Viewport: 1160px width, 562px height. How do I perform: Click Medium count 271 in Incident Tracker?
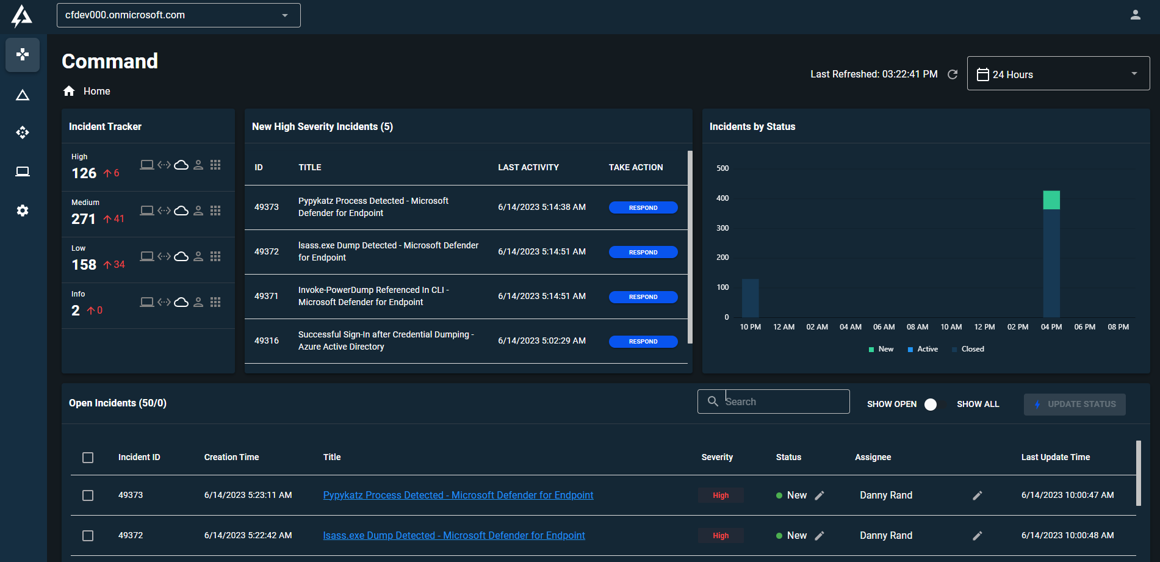point(84,219)
